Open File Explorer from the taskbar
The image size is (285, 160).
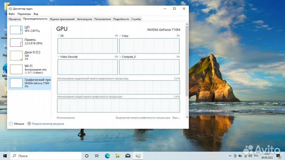click(118, 156)
